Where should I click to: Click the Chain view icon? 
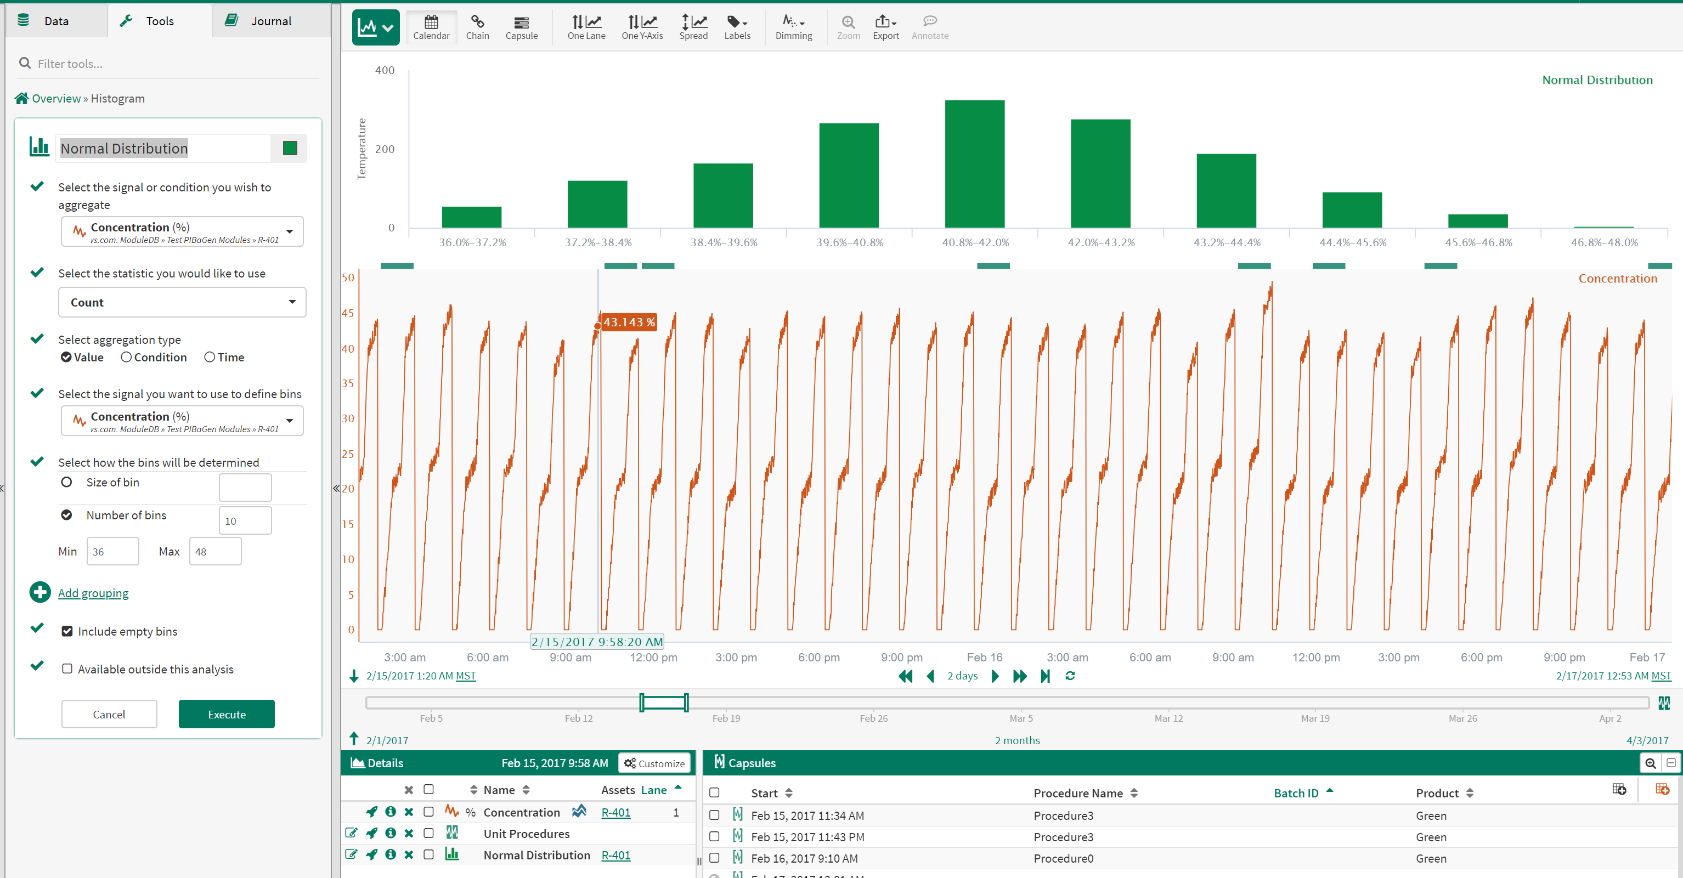(x=477, y=27)
